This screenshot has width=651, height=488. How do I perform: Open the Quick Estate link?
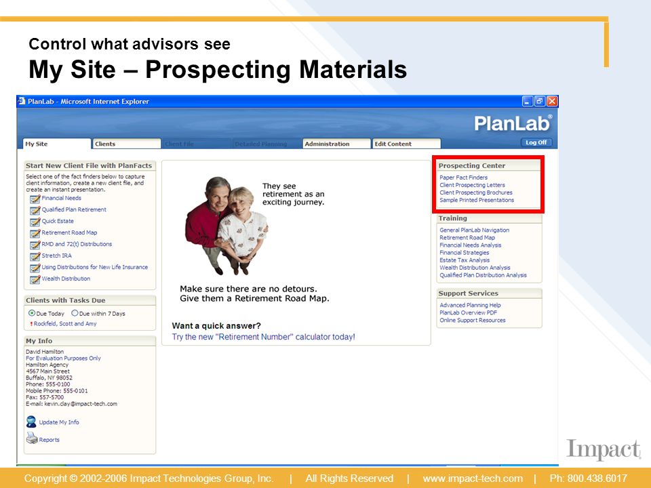pos(58,221)
